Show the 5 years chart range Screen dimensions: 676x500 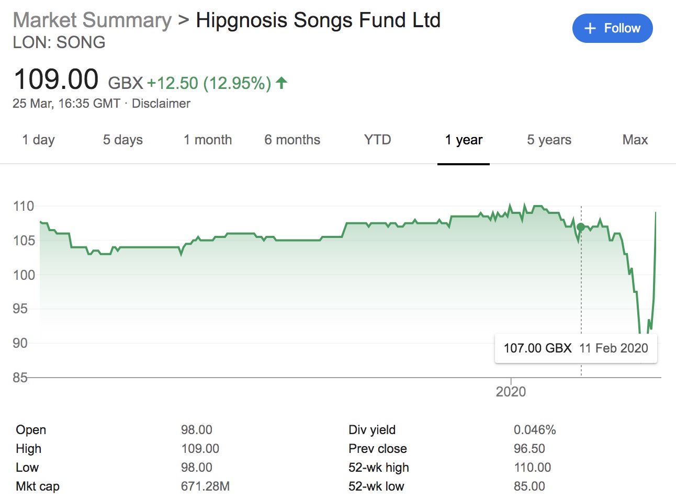(549, 140)
